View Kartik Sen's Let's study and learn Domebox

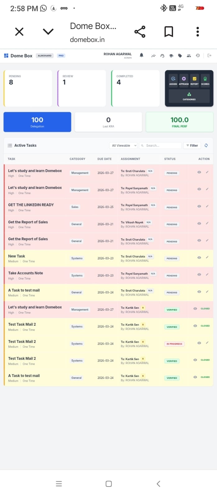click(195, 309)
